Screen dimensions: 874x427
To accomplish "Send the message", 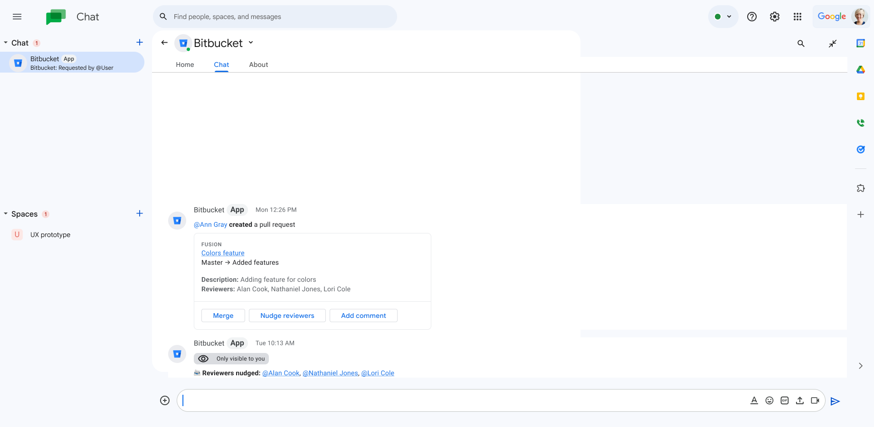I will pos(835,401).
